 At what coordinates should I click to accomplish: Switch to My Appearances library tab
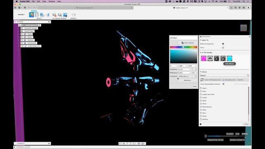coord(229,80)
